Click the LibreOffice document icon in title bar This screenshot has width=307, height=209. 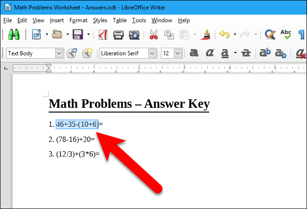8,8
